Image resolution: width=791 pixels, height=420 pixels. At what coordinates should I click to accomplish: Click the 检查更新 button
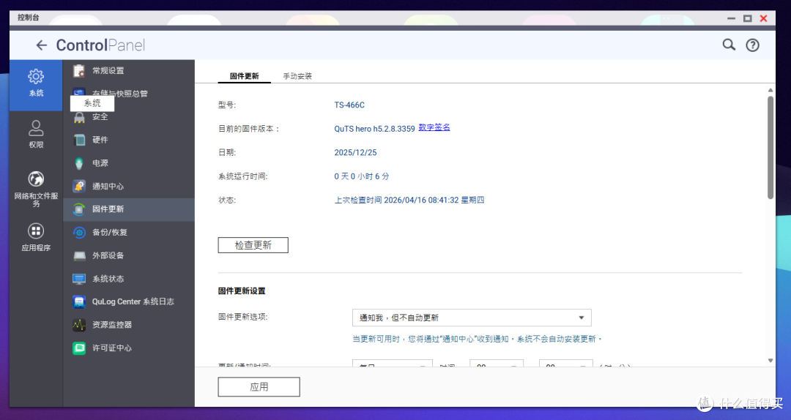tap(253, 245)
